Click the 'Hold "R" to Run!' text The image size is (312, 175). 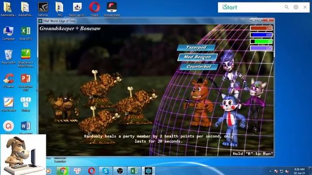point(253,154)
